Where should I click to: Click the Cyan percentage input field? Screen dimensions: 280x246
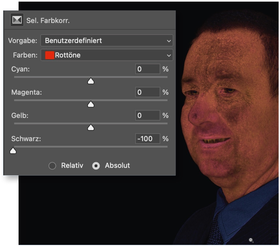(x=147, y=69)
